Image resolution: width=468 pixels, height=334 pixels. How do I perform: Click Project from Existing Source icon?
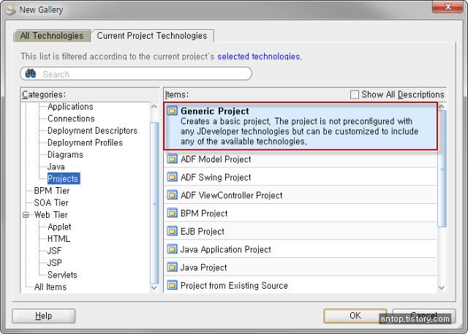coord(172,285)
